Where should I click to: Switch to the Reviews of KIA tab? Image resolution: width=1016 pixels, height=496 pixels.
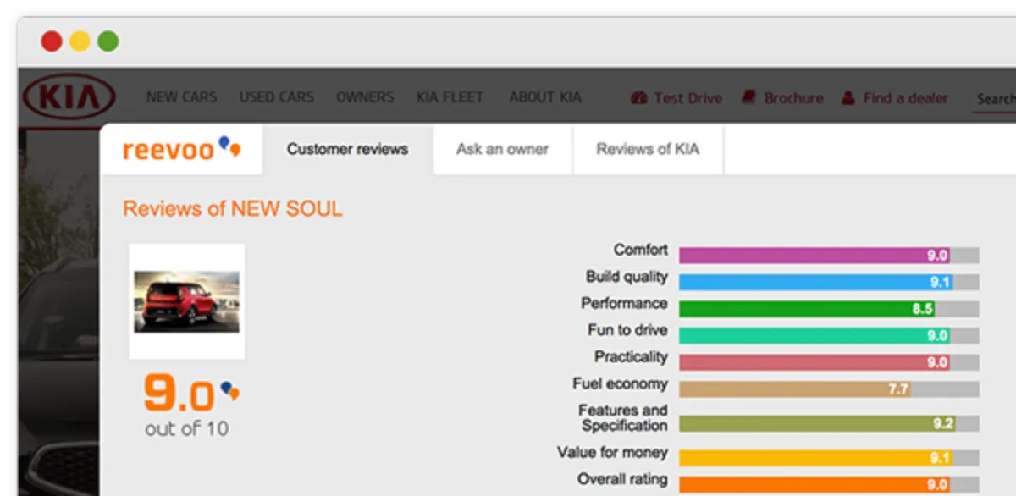648,150
